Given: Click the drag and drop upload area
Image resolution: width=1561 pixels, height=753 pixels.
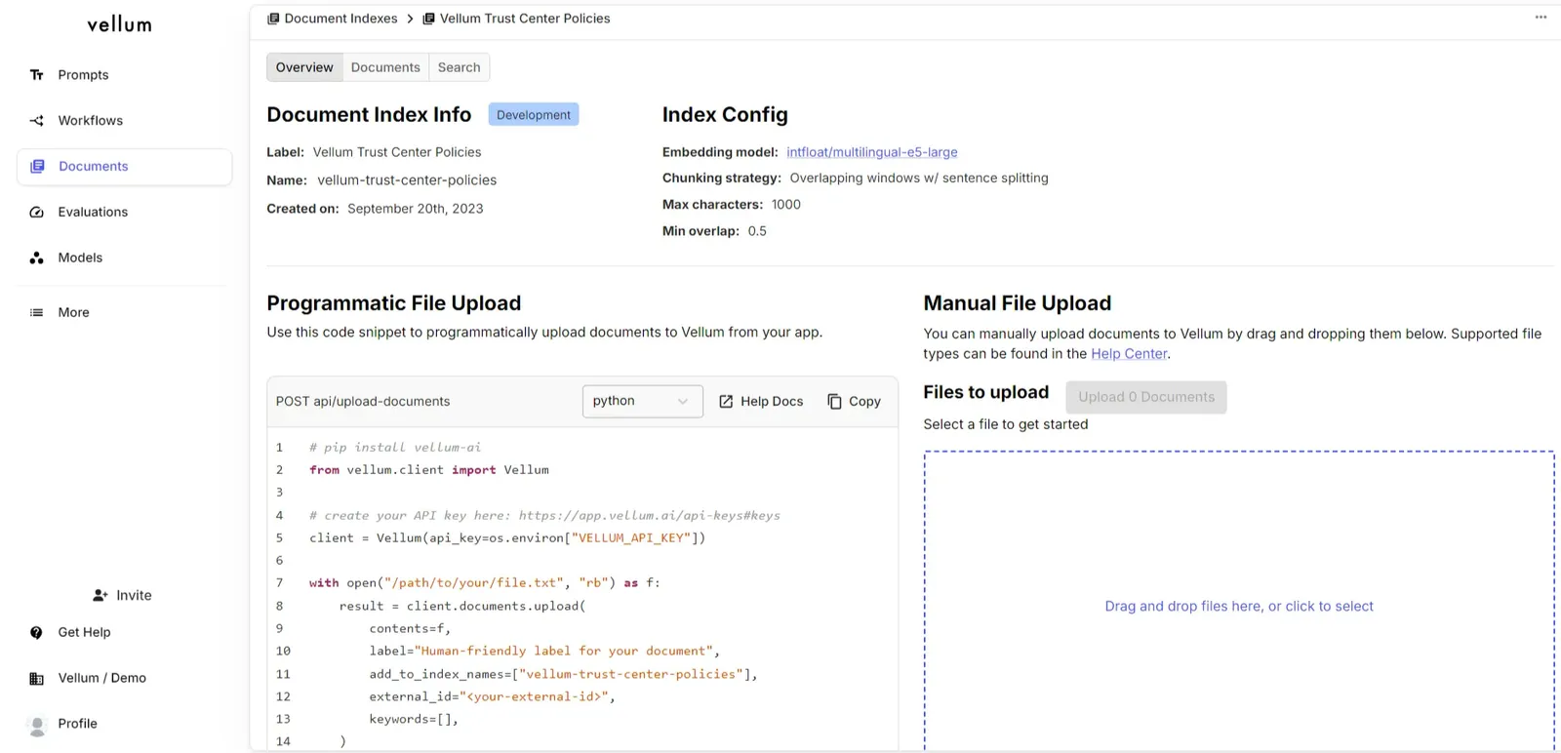Looking at the screenshot, I should pyautogui.click(x=1239, y=601).
